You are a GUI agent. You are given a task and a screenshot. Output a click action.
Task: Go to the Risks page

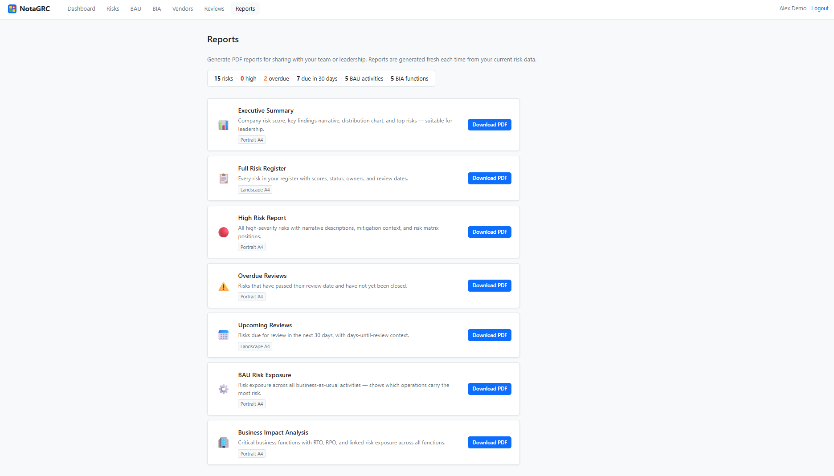[113, 8]
